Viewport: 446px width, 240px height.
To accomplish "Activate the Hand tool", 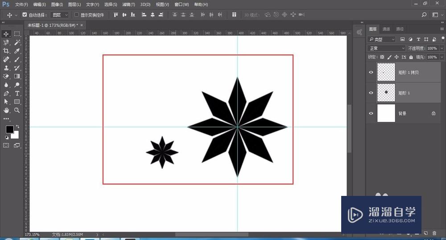I will coord(6,110).
